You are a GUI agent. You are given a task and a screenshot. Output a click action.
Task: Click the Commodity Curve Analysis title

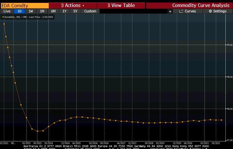[x=201, y=5]
